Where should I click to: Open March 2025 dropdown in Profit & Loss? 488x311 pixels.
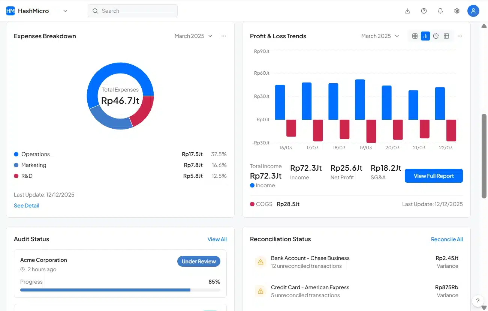[x=380, y=36]
